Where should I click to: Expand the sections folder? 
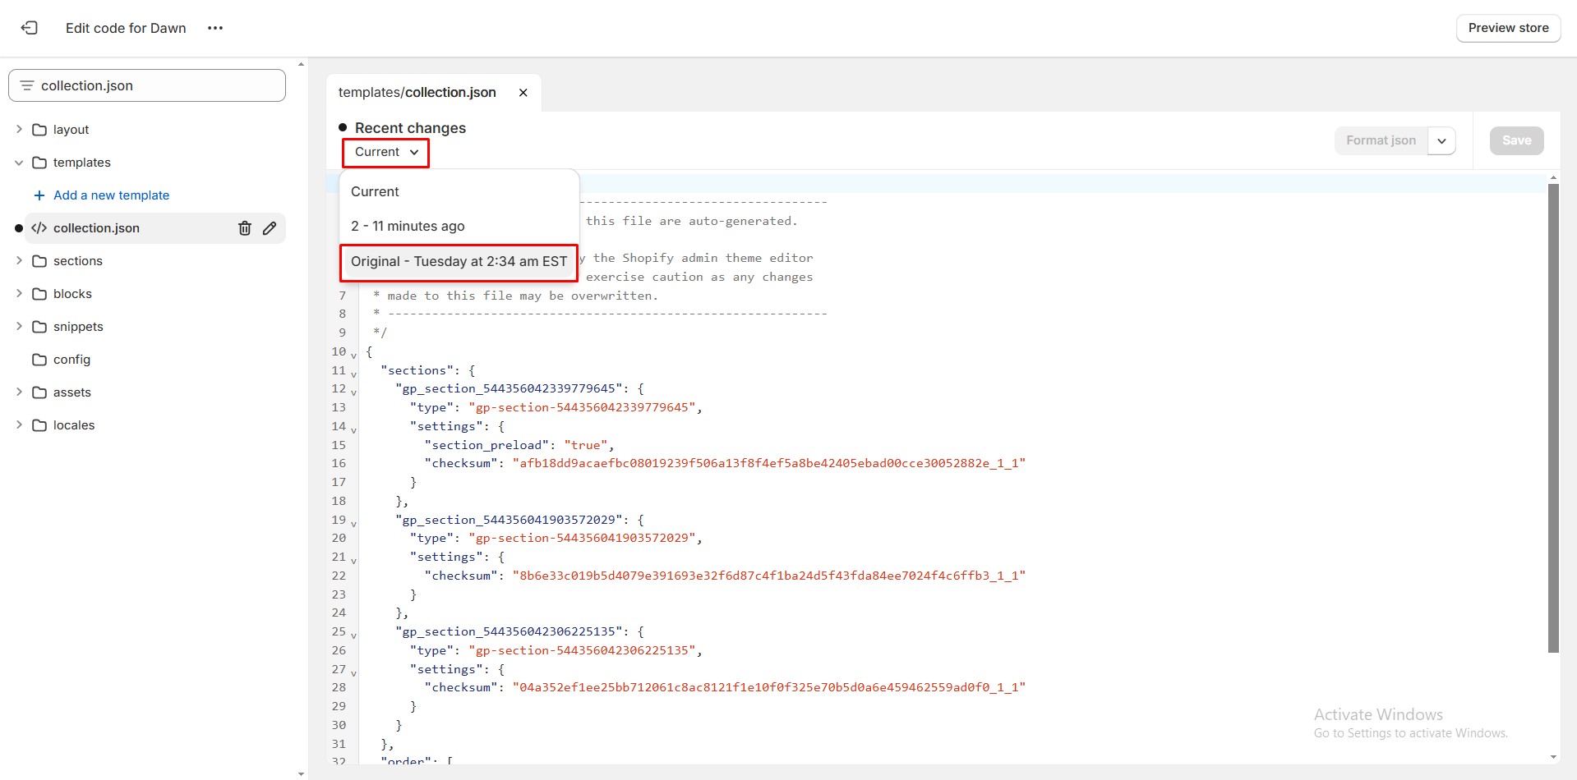[19, 261]
